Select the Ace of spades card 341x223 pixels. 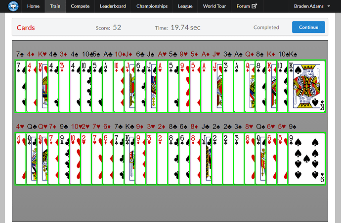tap(239, 86)
